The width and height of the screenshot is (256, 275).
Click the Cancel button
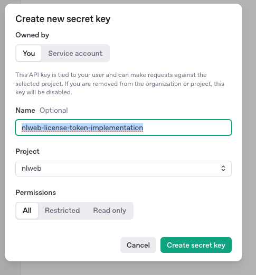tap(138, 245)
